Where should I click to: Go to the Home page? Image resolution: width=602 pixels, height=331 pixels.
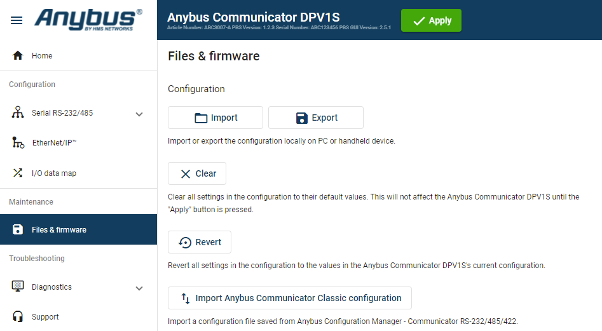tap(78, 56)
